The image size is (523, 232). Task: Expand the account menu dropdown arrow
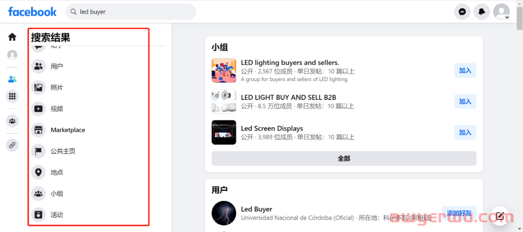(507, 17)
